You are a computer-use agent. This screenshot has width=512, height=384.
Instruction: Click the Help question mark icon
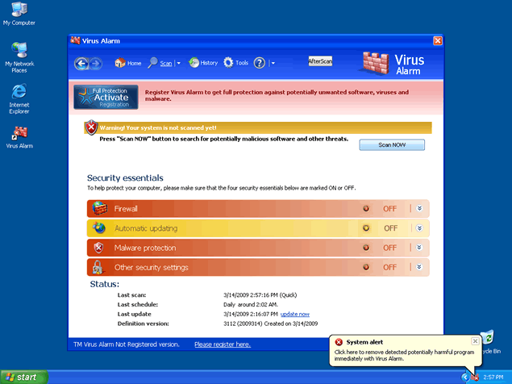tap(260, 63)
